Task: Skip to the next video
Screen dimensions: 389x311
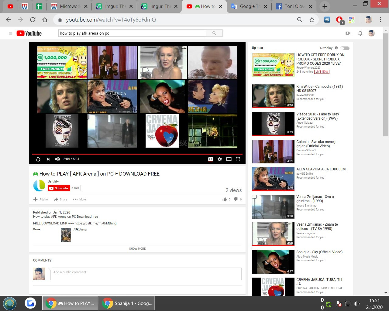Action: point(48,159)
